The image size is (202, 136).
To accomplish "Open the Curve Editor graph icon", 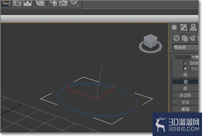I will [17, 3].
